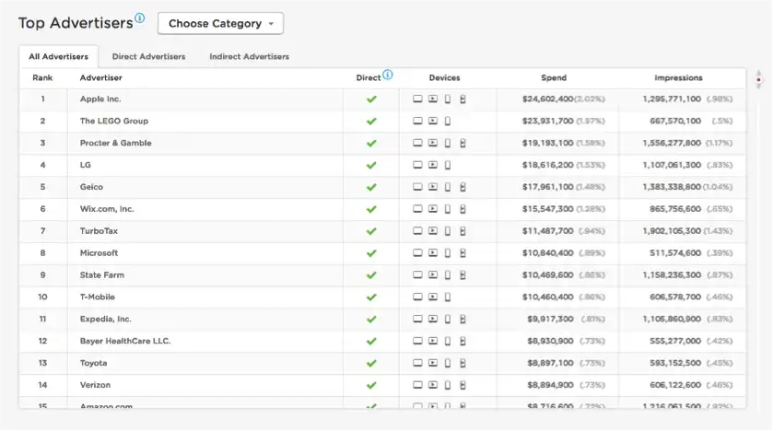Viewport: 773px width, 431px height.
Task: Click desktop display icon in Apple Inc. row
Action: pyautogui.click(x=417, y=99)
